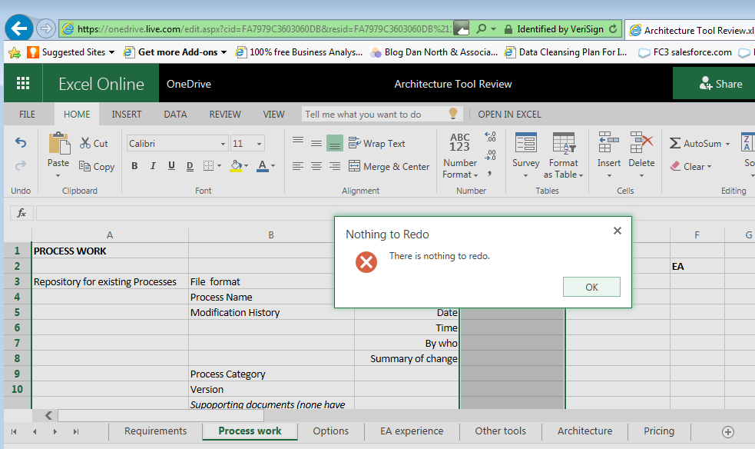Select the Options sheet tab

pyautogui.click(x=330, y=431)
